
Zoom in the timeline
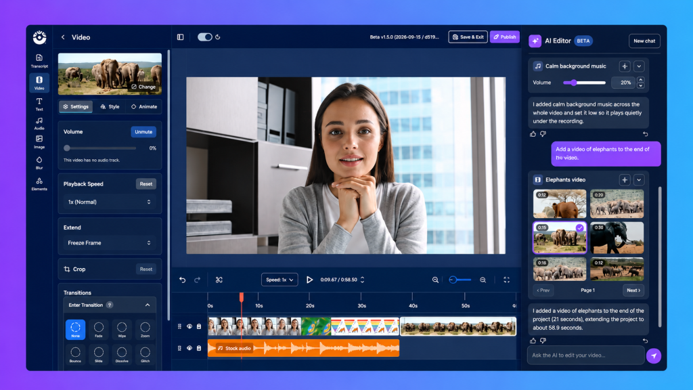(x=483, y=280)
